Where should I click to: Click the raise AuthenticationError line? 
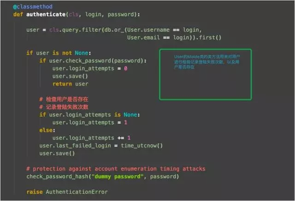67,192
